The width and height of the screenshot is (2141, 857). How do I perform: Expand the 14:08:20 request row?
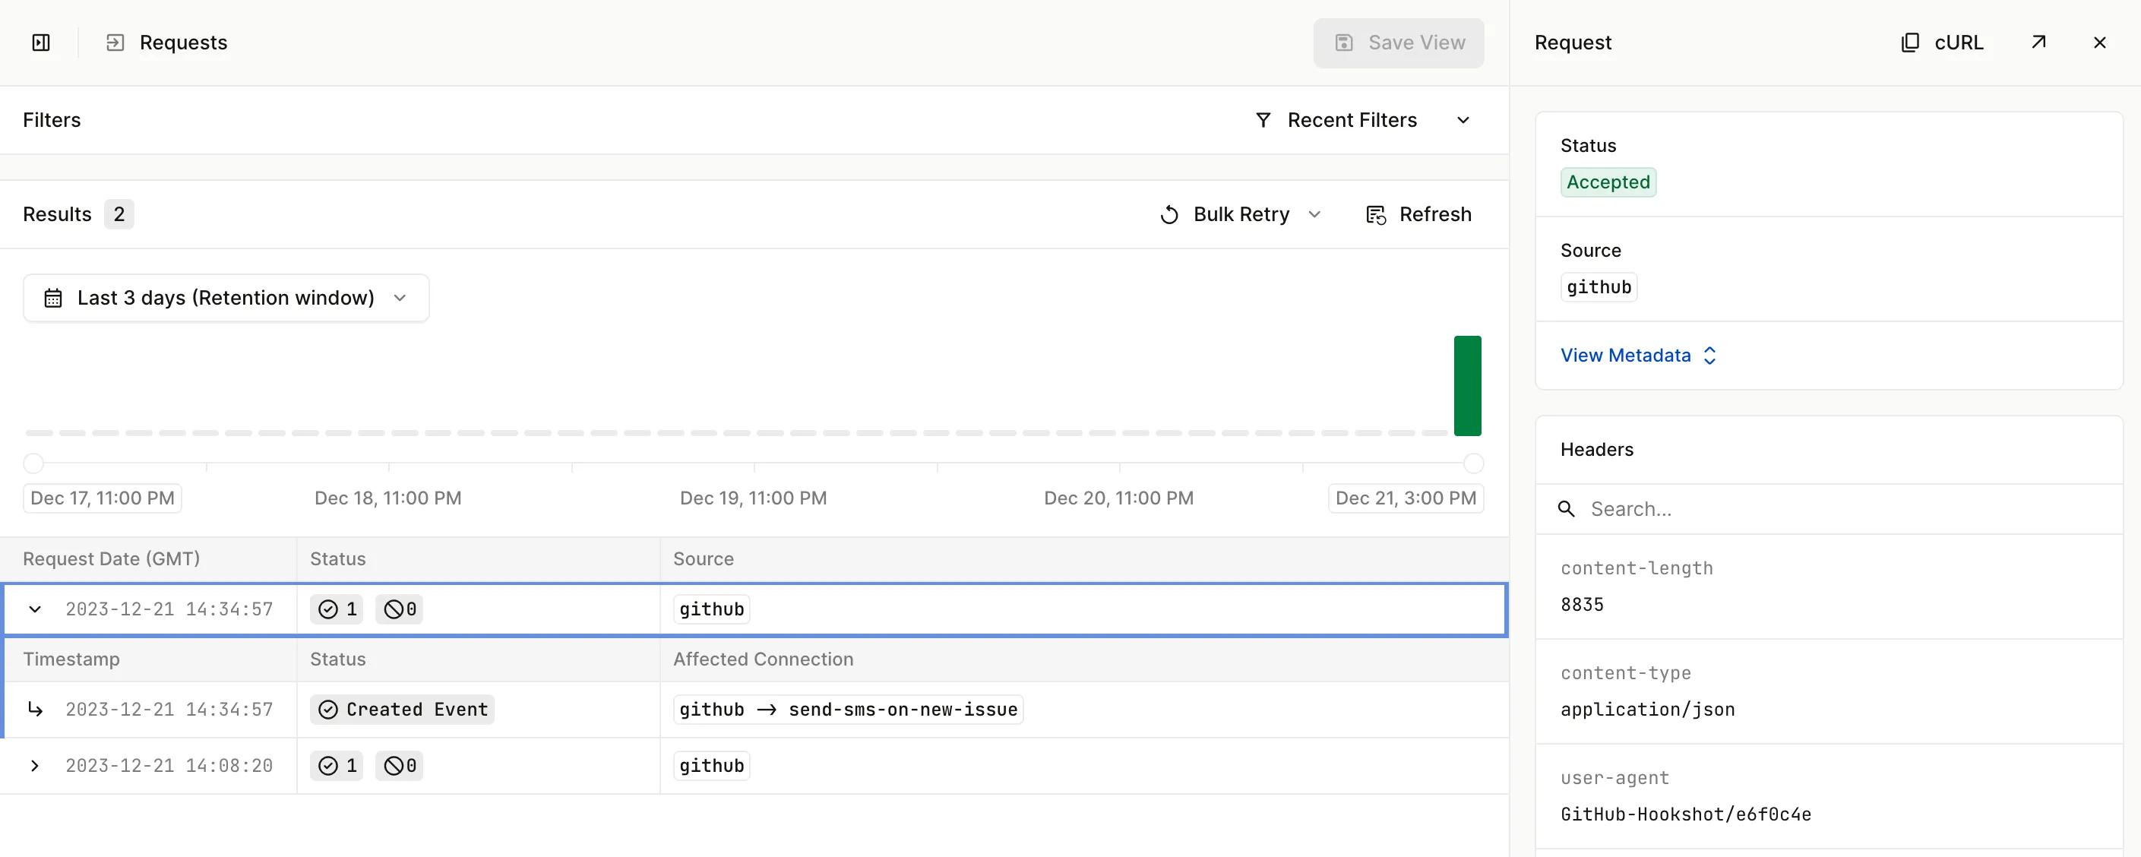click(x=35, y=766)
